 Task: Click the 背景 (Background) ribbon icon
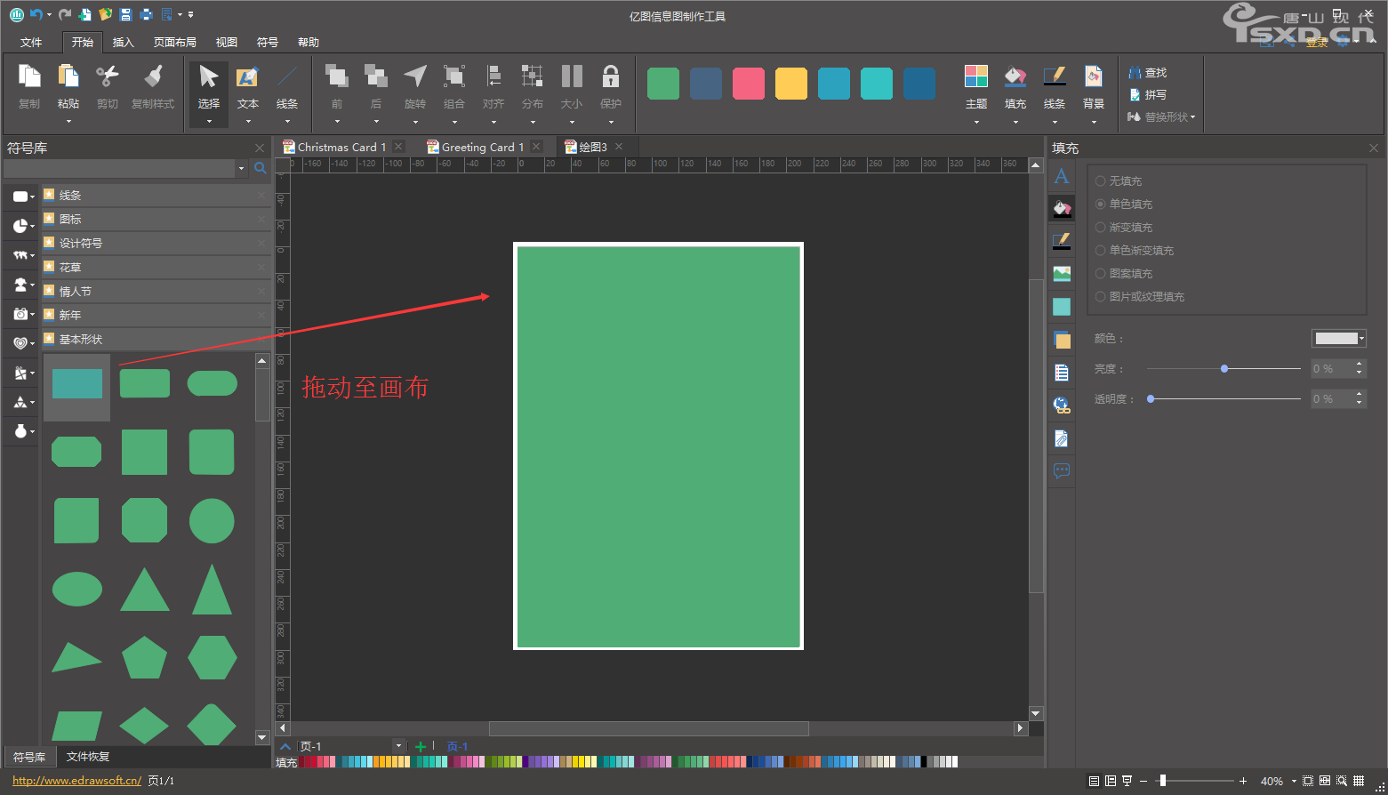coord(1094,77)
